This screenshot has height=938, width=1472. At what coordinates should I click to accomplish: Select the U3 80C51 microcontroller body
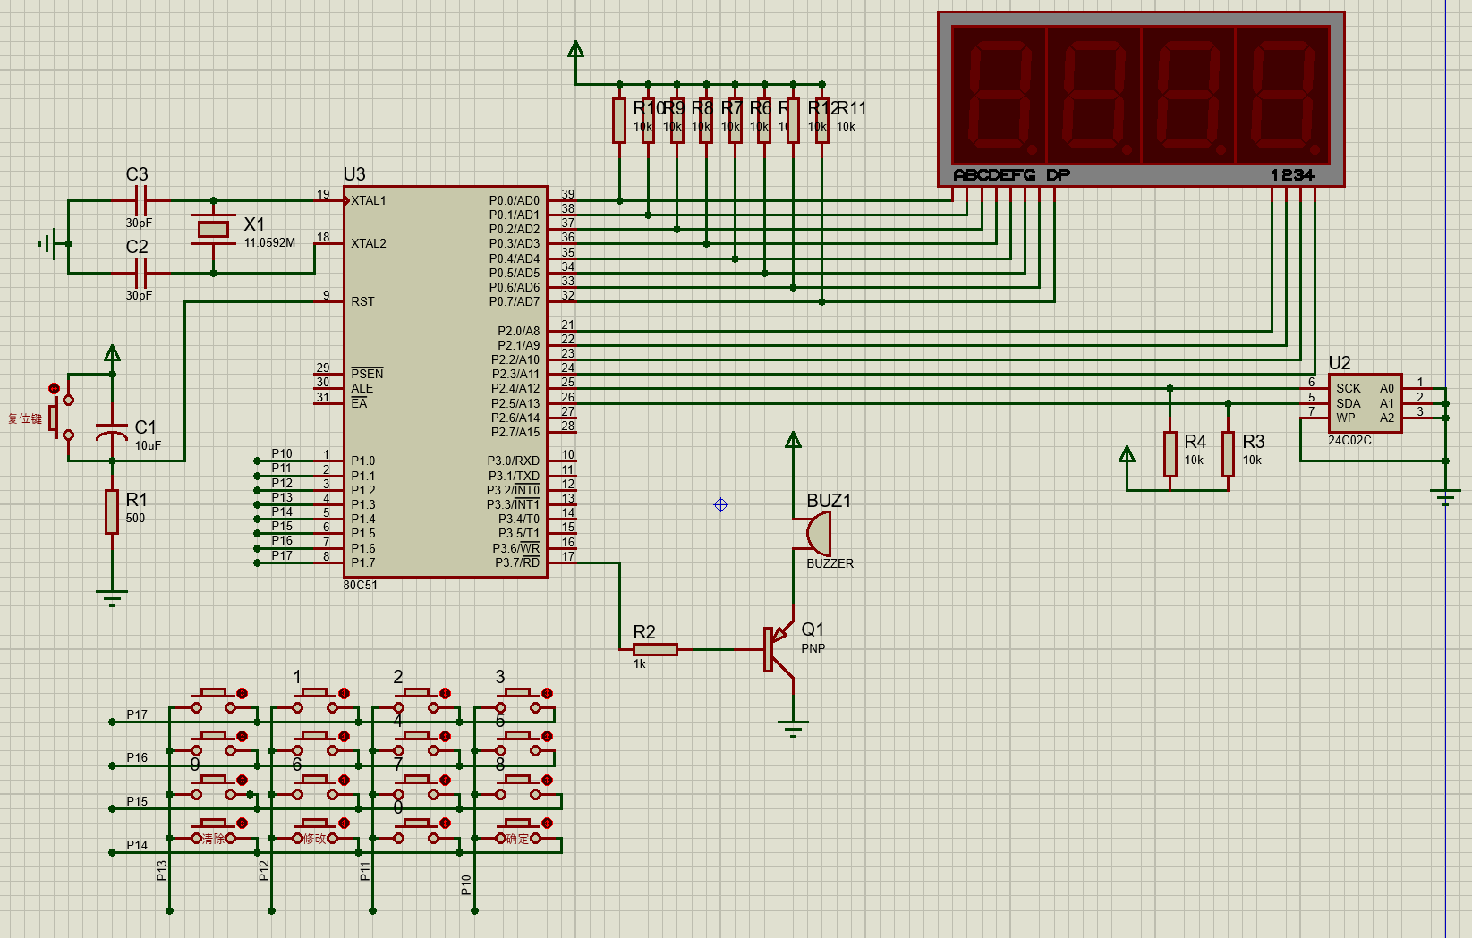446,382
